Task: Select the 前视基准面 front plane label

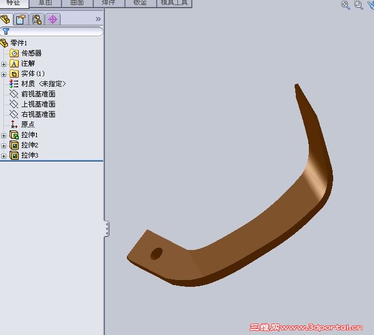Action: coord(38,94)
